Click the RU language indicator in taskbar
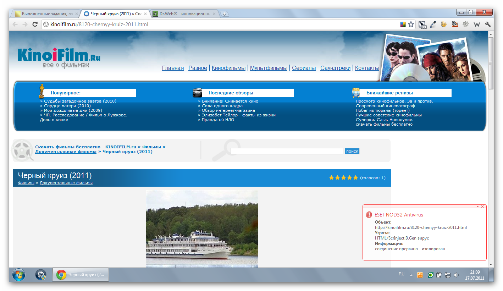This screenshot has height=291, width=503. 402,274
